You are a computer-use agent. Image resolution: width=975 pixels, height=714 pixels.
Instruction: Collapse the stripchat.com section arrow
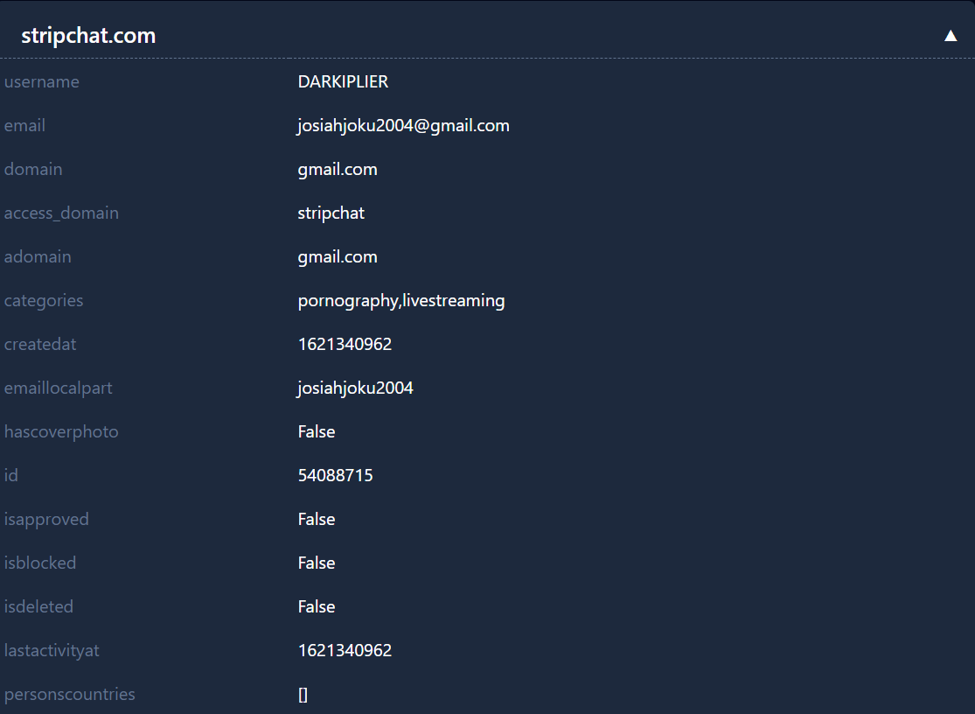(951, 36)
